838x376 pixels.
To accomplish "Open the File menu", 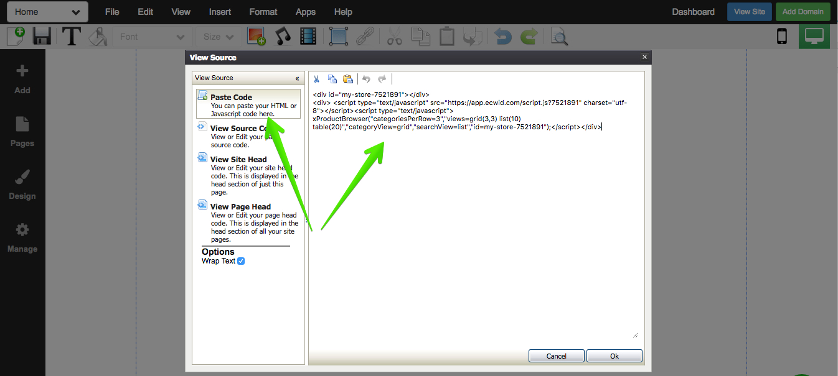I will (112, 12).
